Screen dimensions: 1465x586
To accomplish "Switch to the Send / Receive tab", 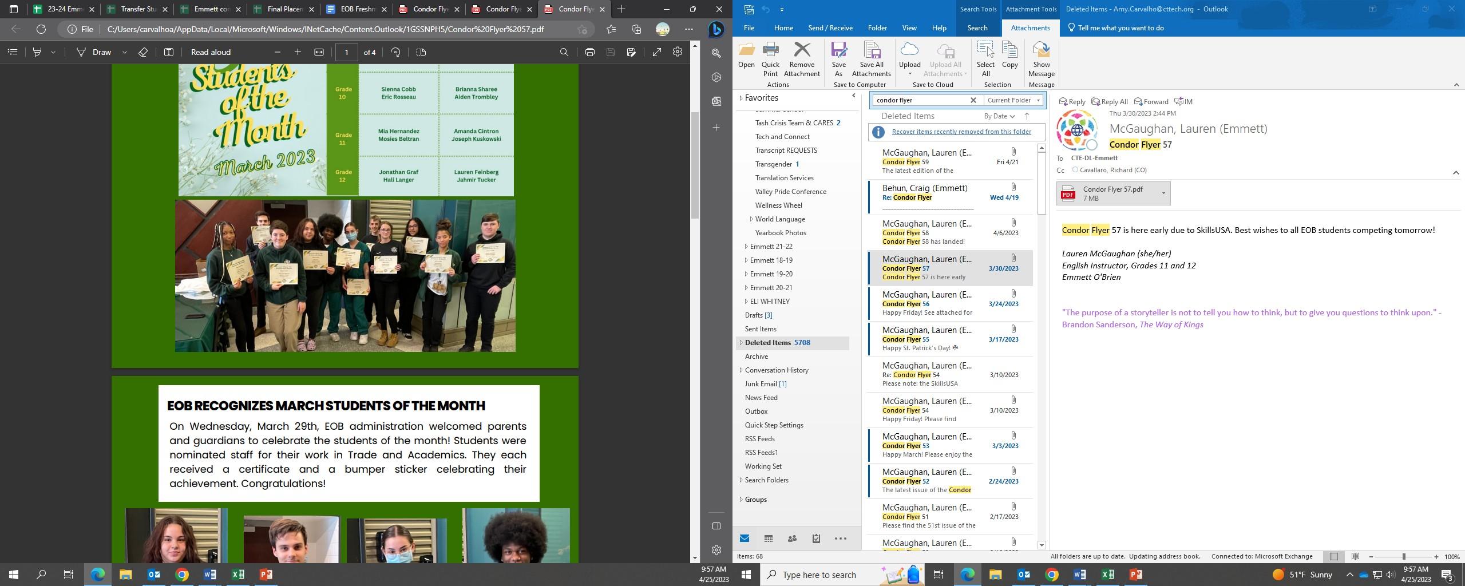I will pos(830,28).
